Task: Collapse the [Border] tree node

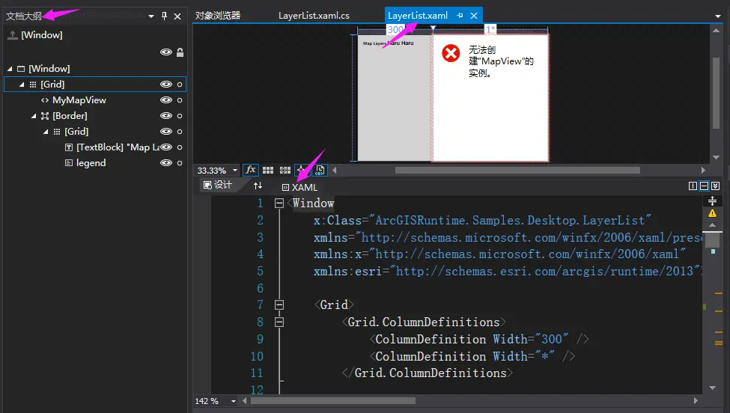Action: tap(34, 116)
